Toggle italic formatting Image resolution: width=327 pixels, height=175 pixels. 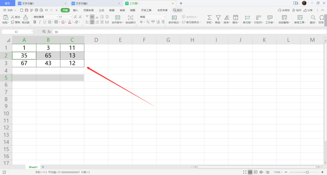click(x=40, y=22)
